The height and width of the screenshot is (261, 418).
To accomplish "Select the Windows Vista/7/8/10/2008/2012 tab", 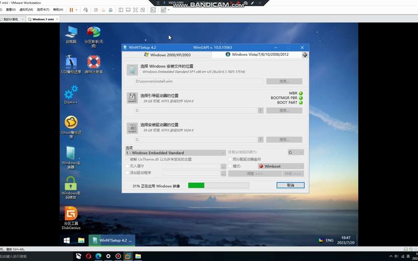I will tap(257, 54).
